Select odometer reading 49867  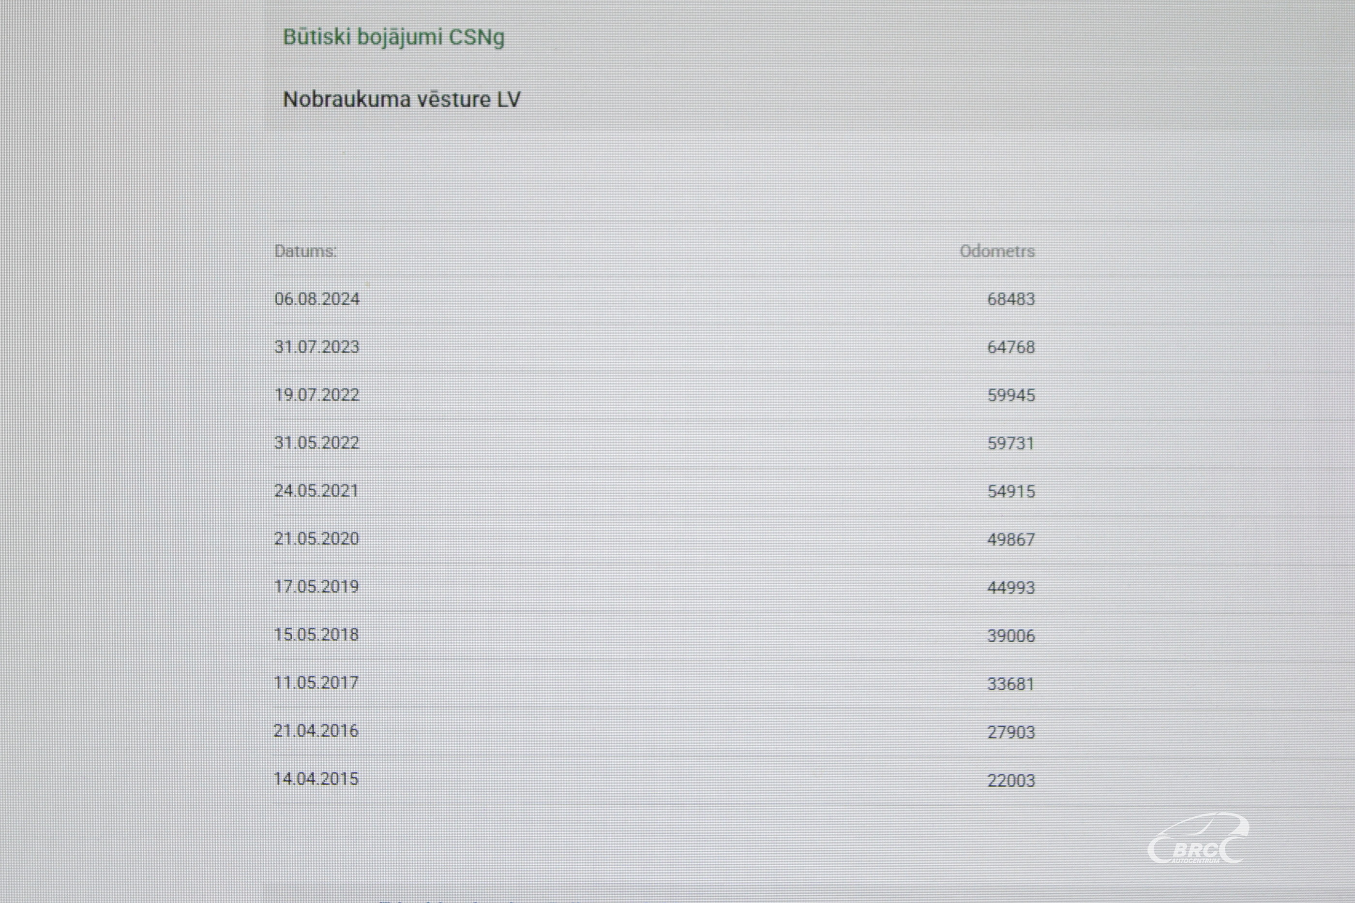[1011, 539]
